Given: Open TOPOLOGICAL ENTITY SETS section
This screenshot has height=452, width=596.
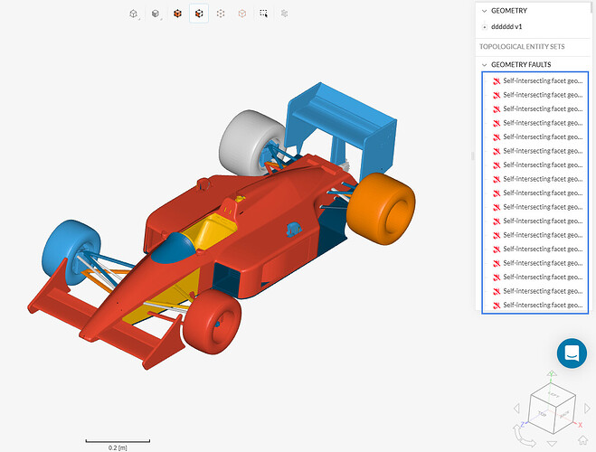Looking at the screenshot, I should click(x=522, y=47).
